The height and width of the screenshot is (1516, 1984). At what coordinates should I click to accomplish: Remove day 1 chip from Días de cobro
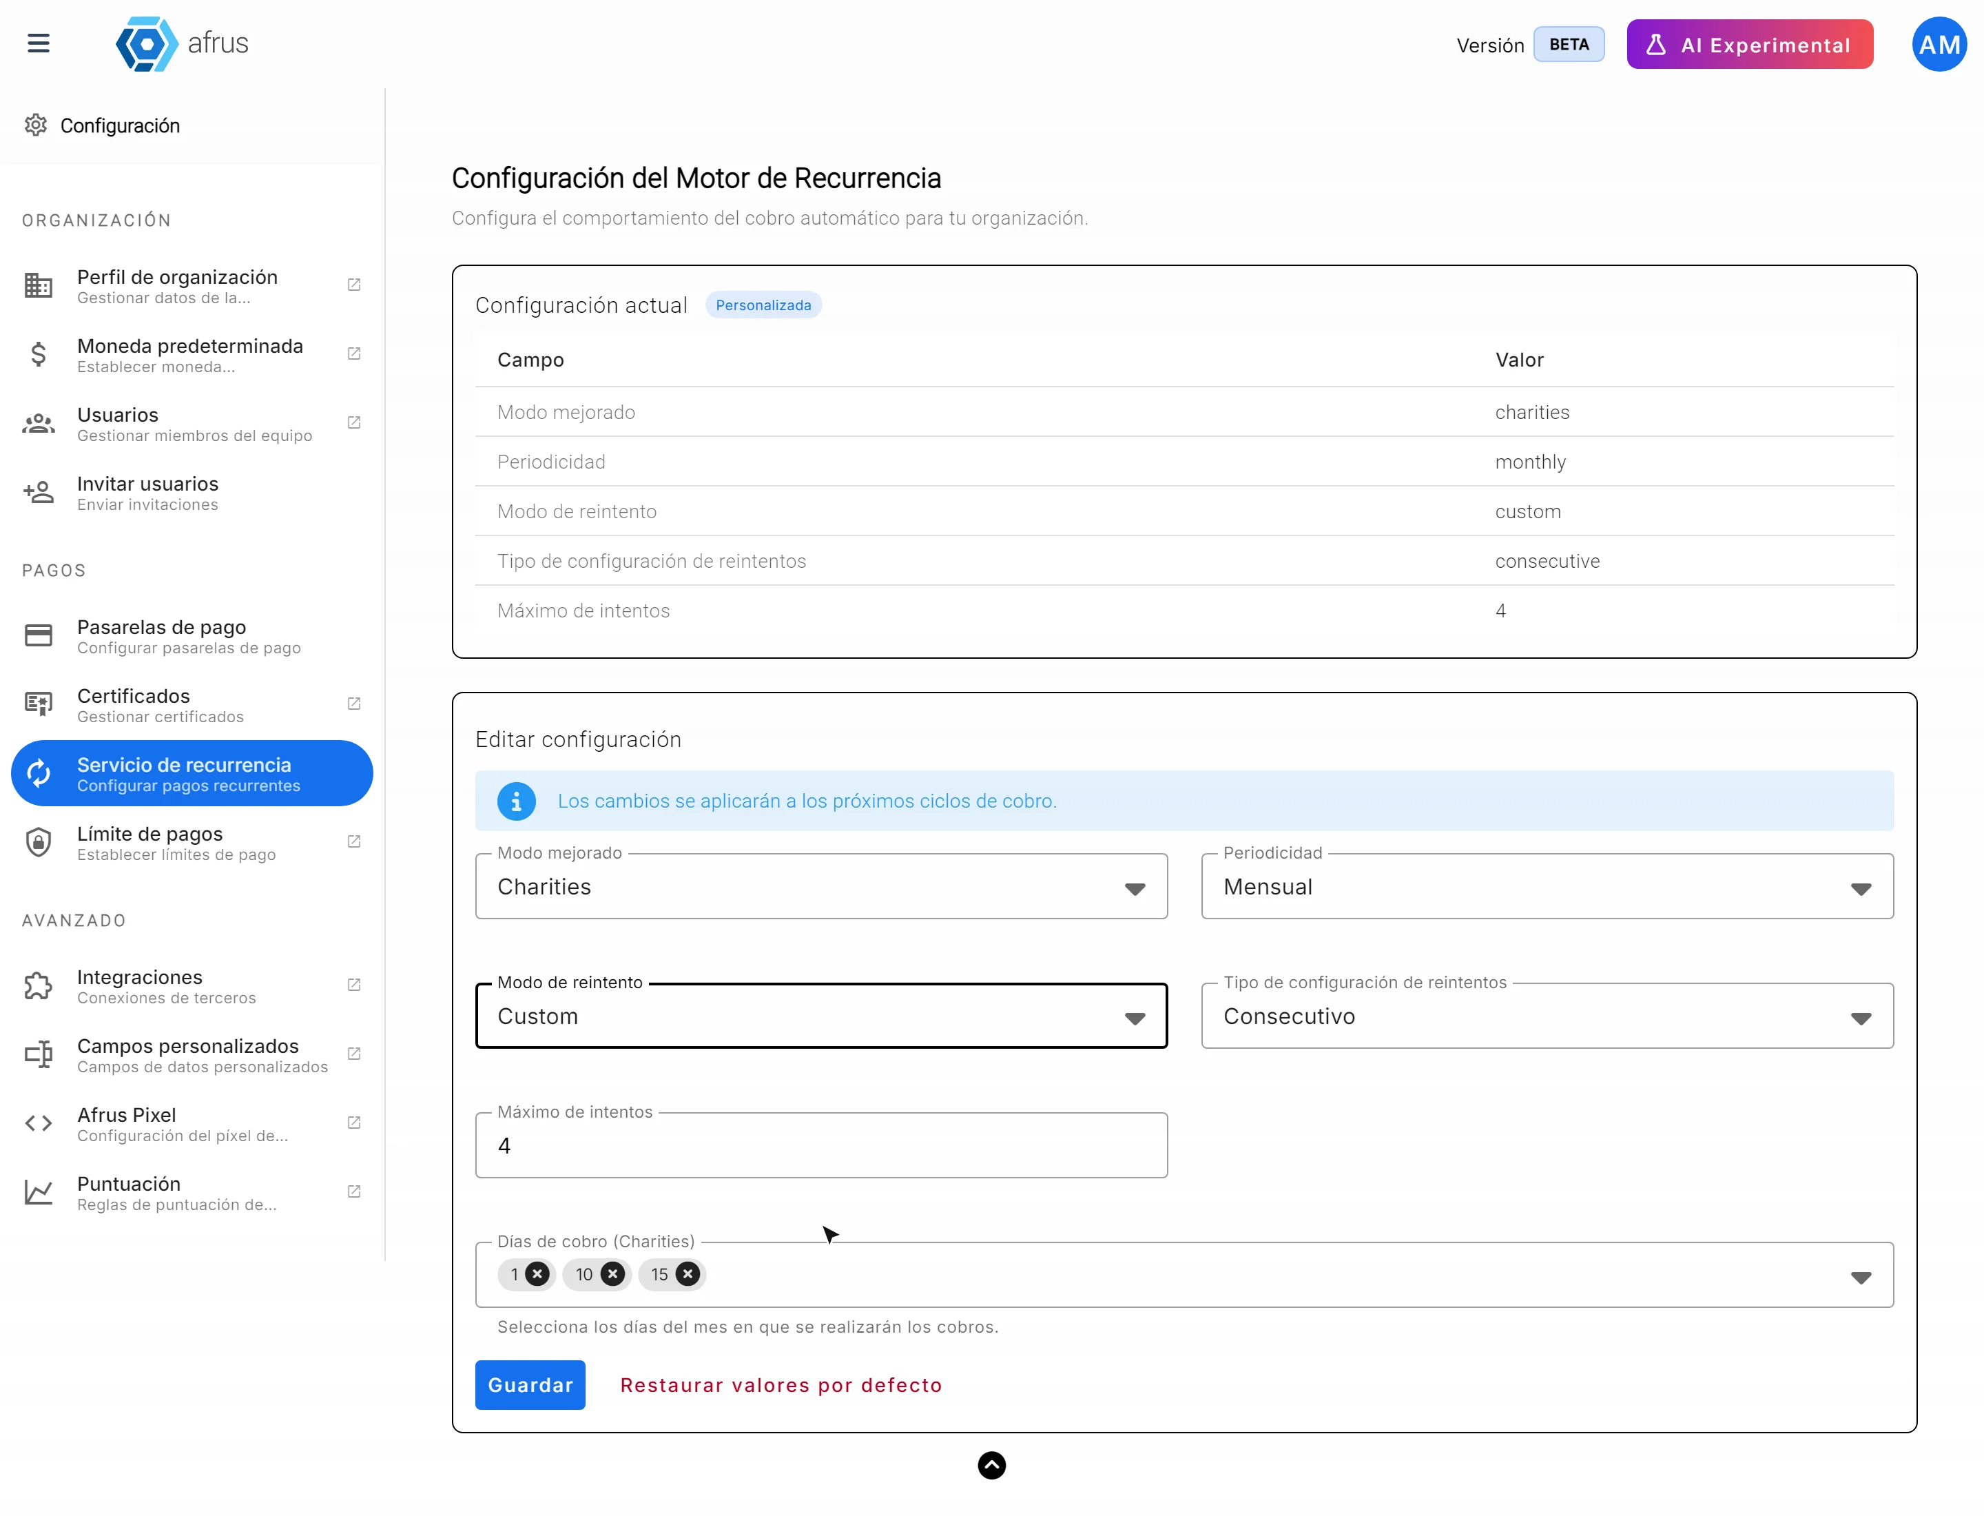click(x=538, y=1274)
